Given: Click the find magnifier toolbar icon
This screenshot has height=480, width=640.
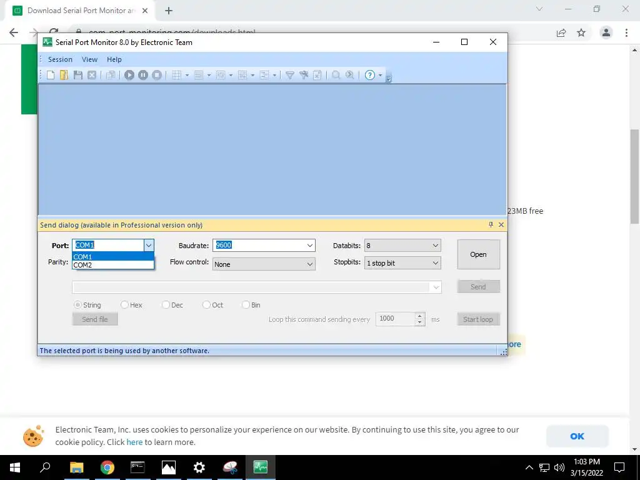Looking at the screenshot, I should (336, 75).
